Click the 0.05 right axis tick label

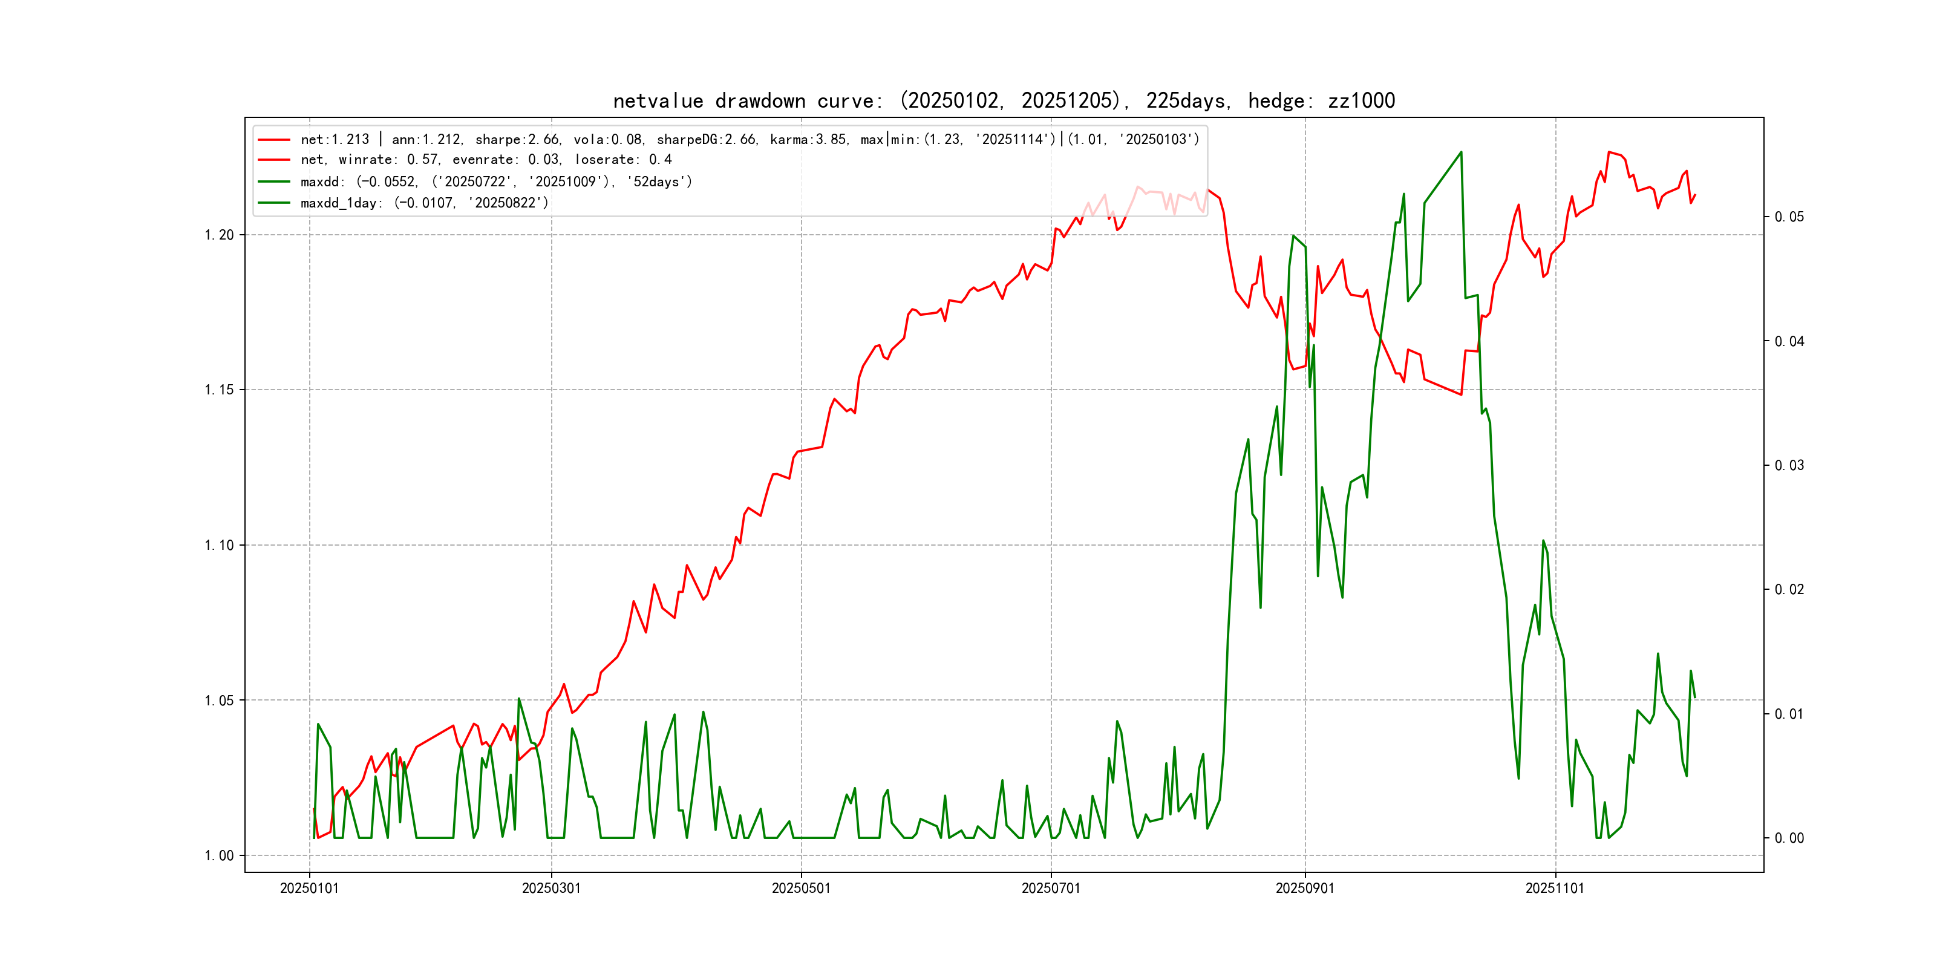tap(1789, 218)
